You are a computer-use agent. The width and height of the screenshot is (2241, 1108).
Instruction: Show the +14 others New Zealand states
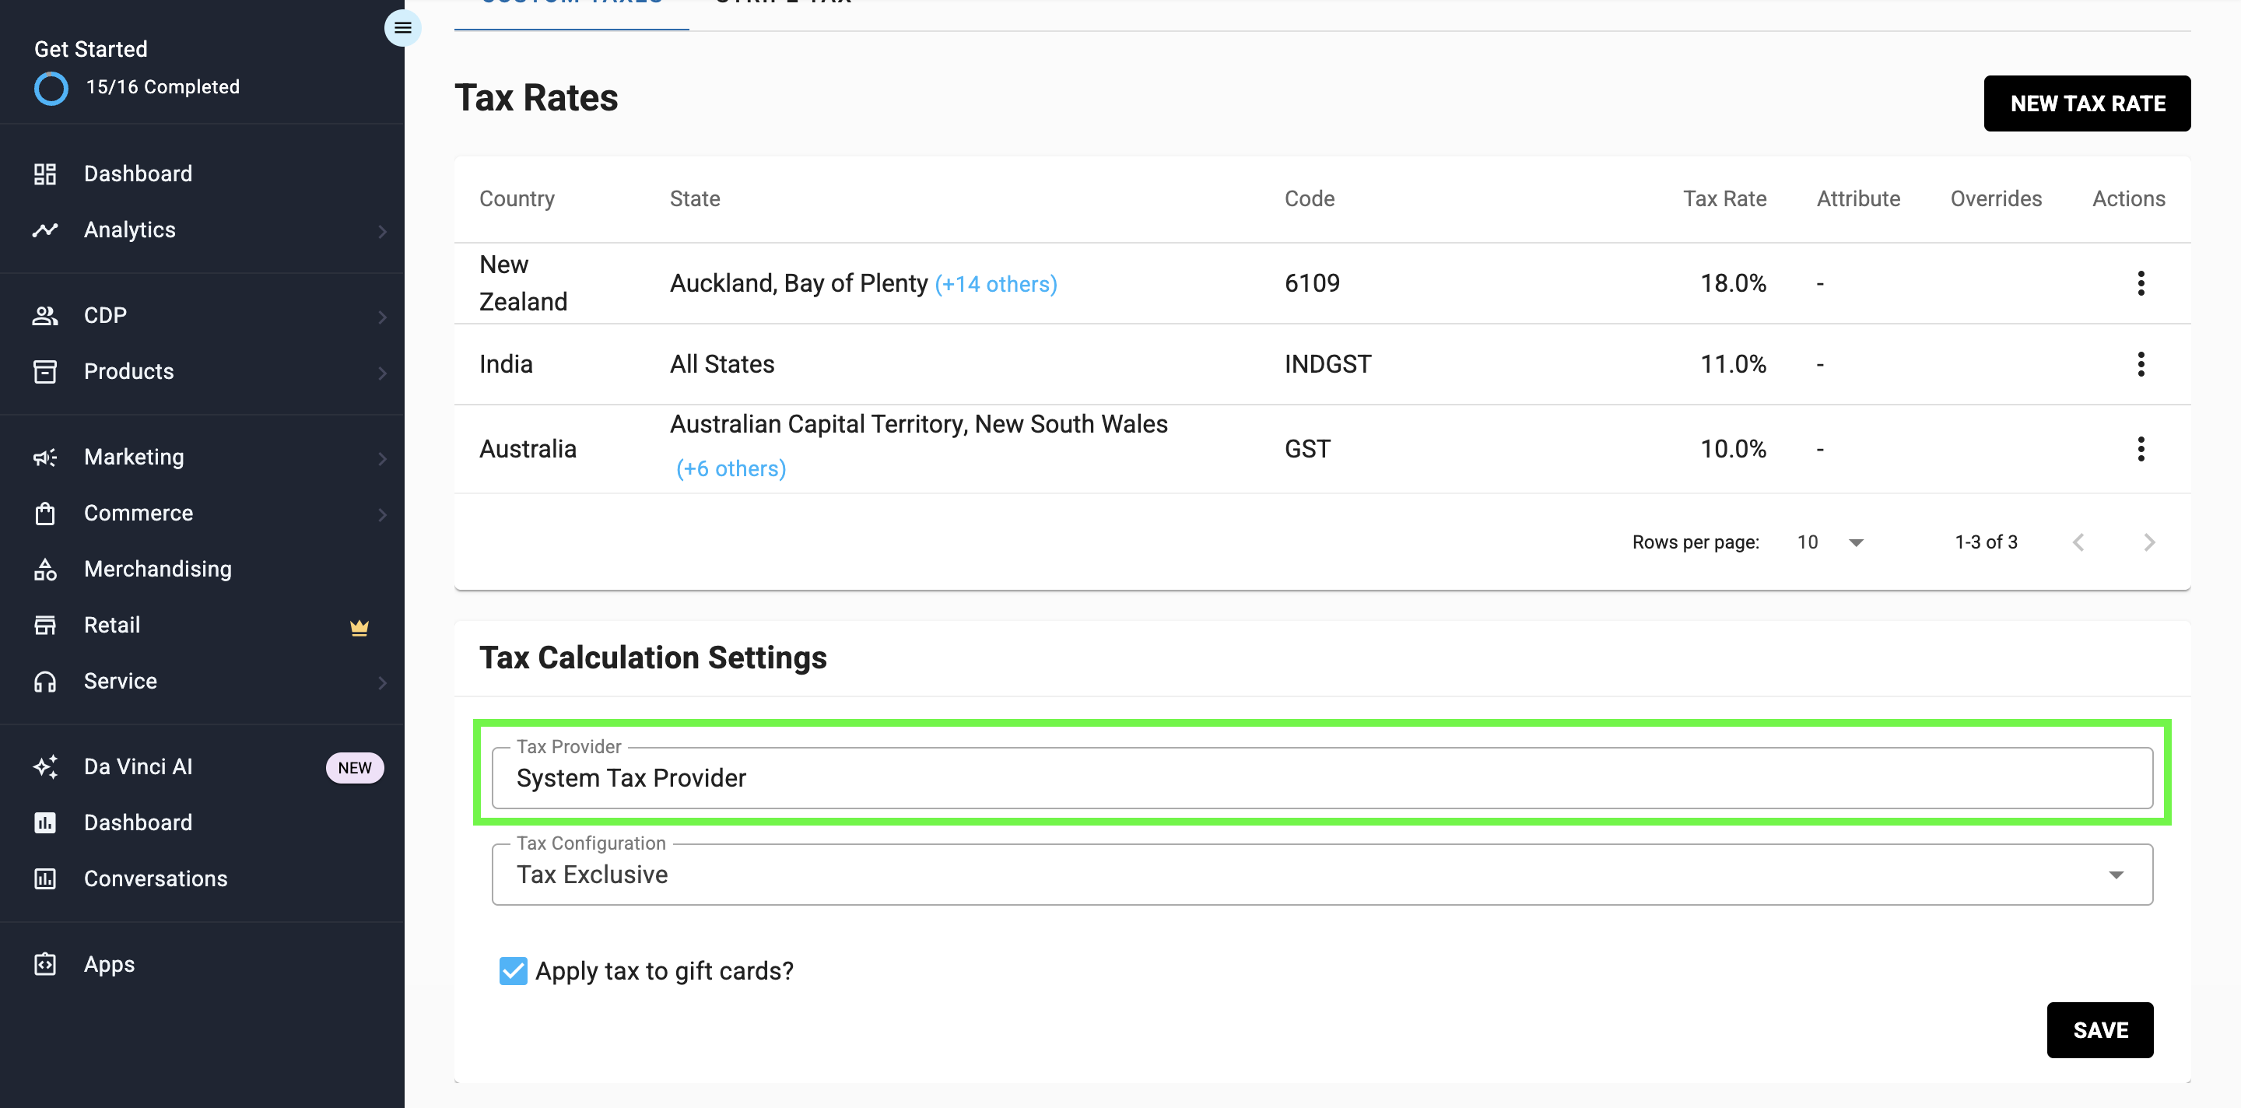pyautogui.click(x=996, y=285)
